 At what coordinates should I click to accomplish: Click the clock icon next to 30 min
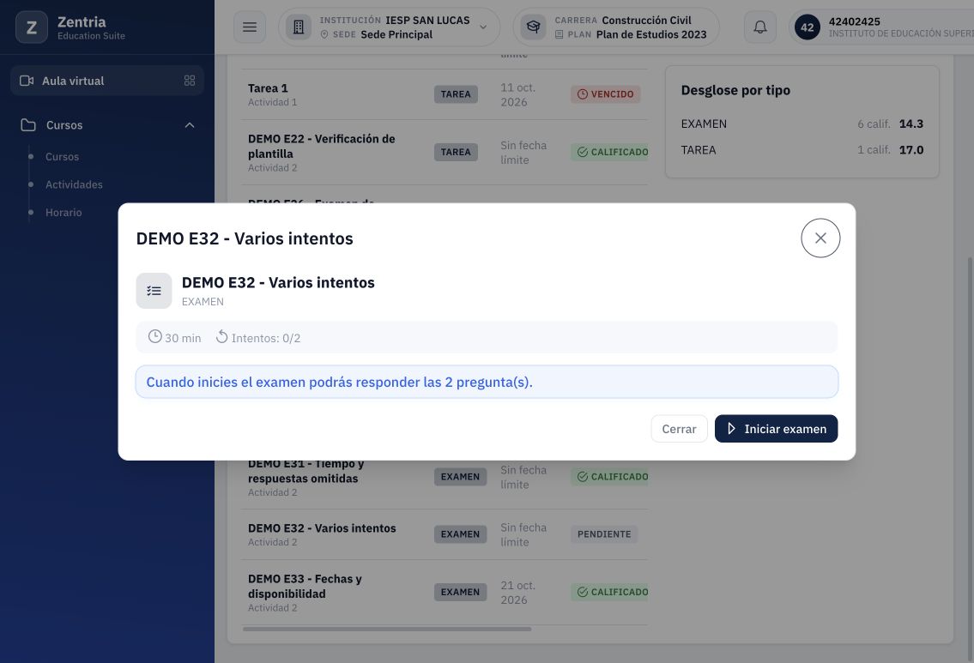coord(154,336)
